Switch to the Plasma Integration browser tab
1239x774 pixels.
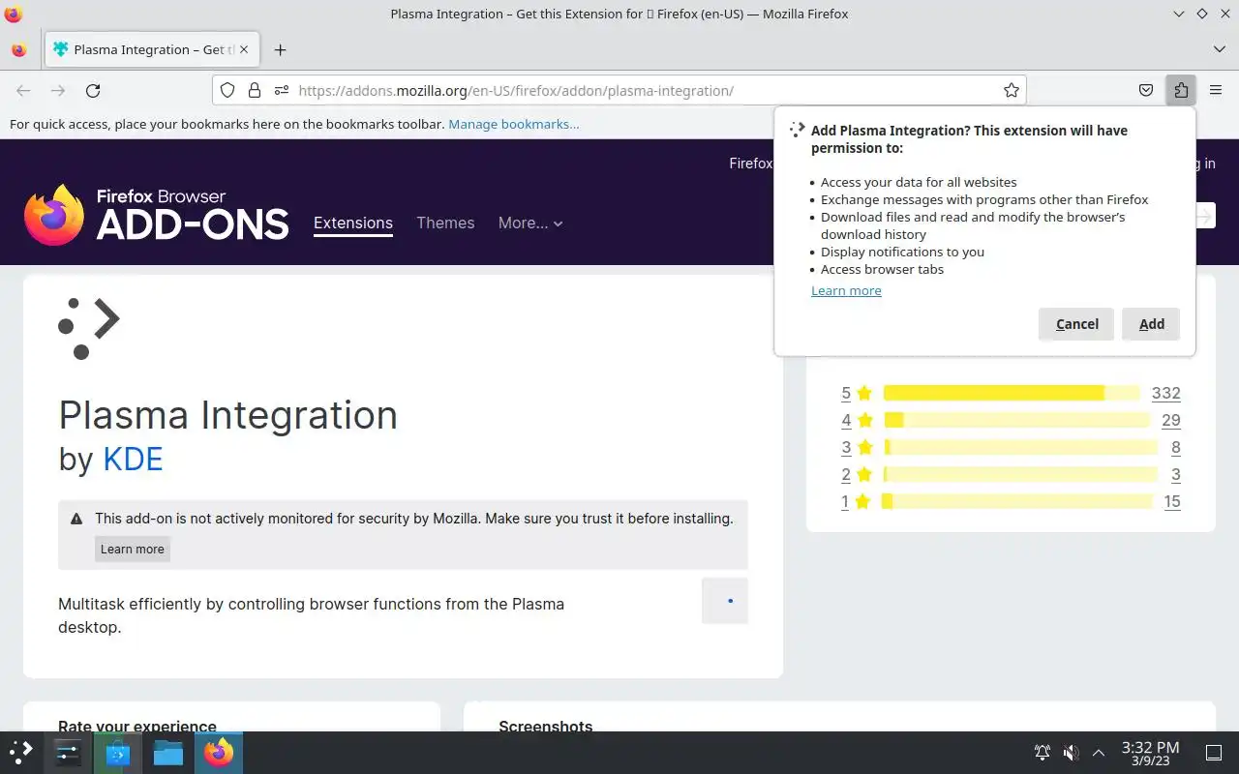152,49
